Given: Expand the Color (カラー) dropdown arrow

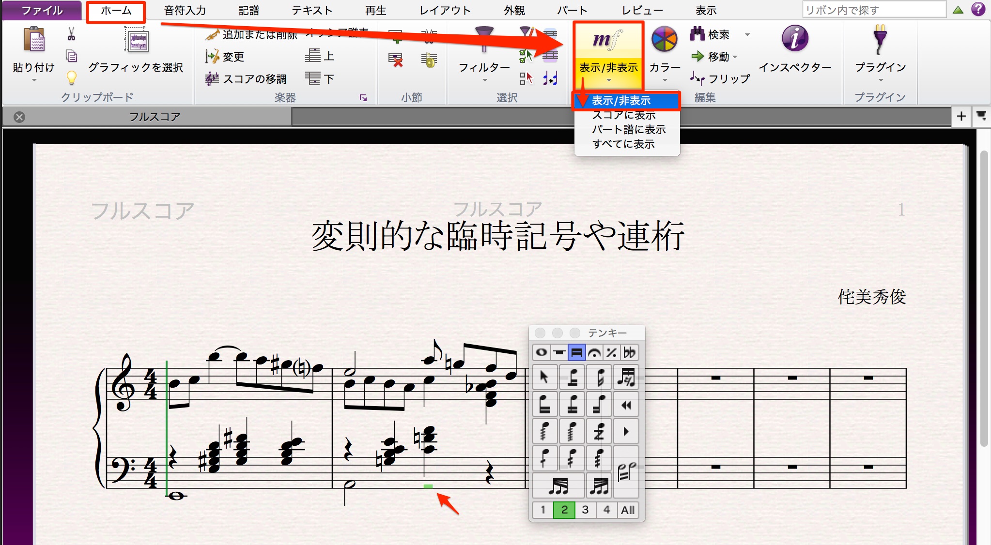Looking at the screenshot, I should 665,80.
